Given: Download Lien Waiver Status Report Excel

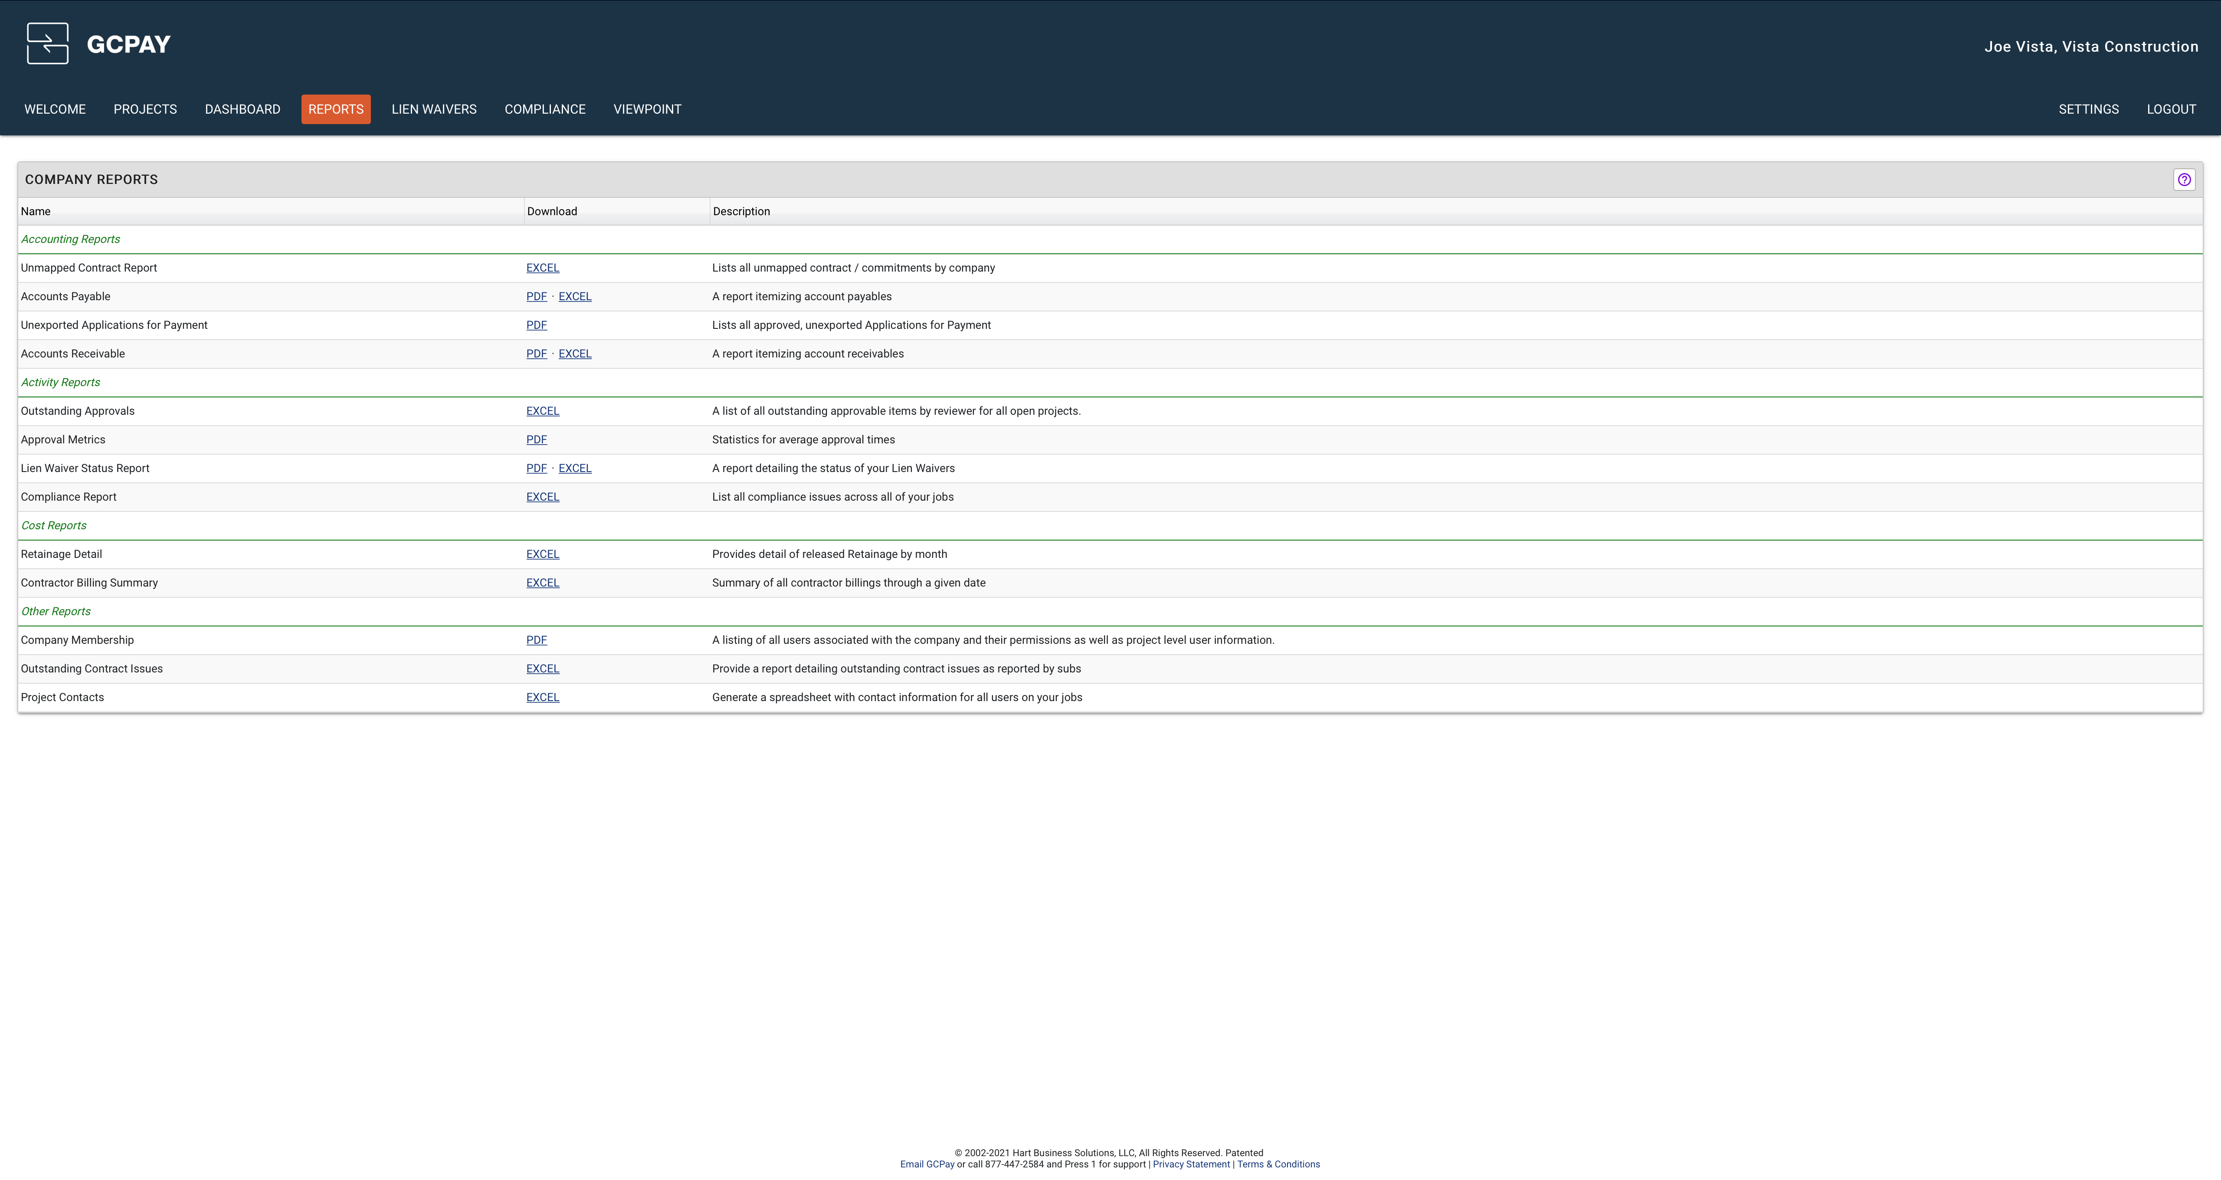Looking at the screenshot, I should coord(574,469).
